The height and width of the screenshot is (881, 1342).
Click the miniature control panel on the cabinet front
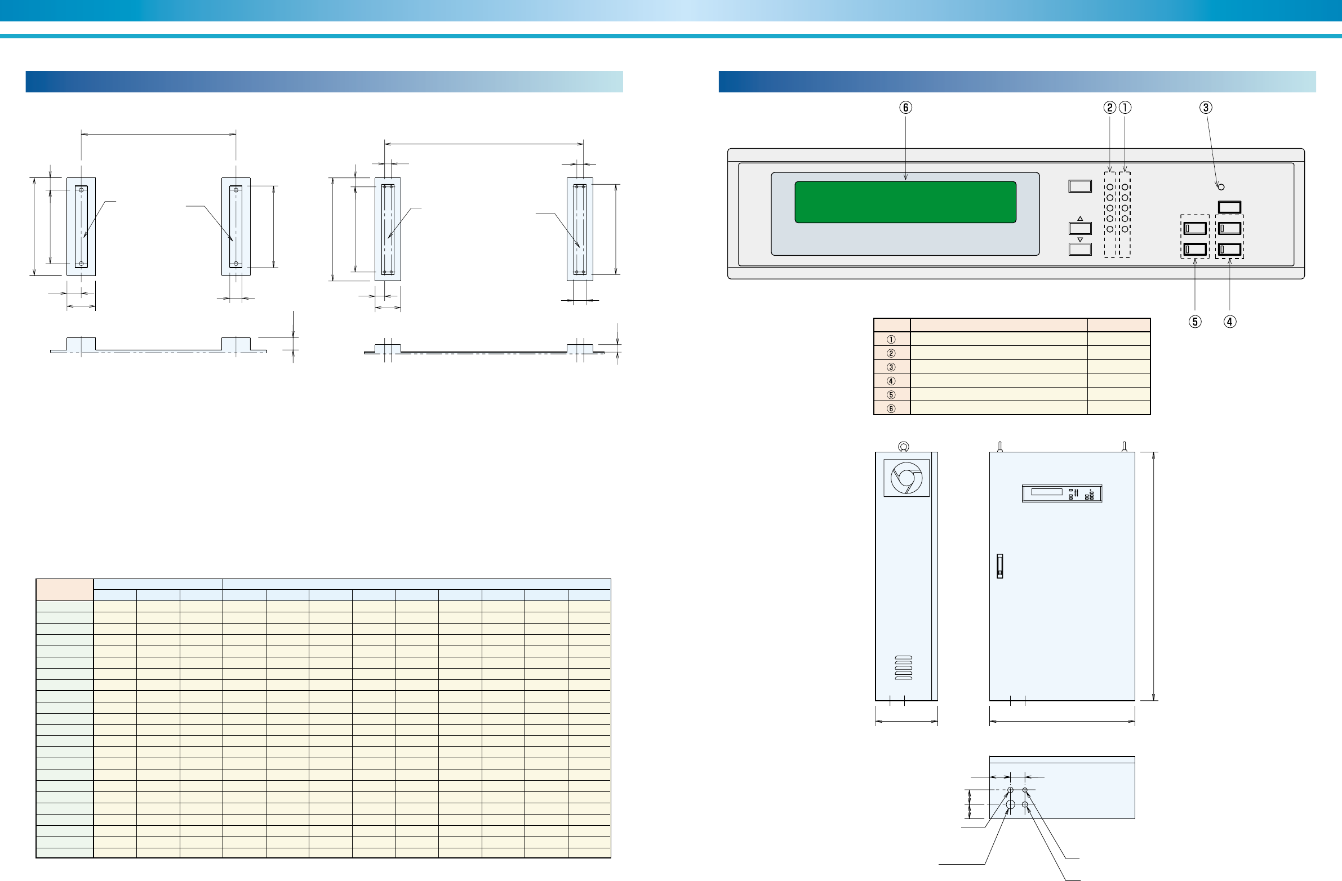(1062, 493)
